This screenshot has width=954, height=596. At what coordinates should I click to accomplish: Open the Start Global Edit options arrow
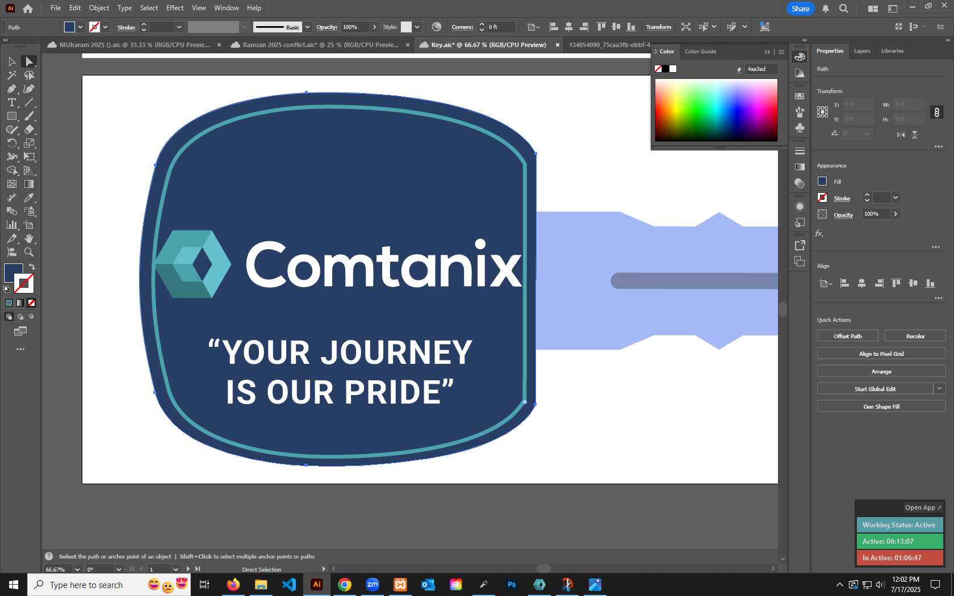tap(940, 389)
